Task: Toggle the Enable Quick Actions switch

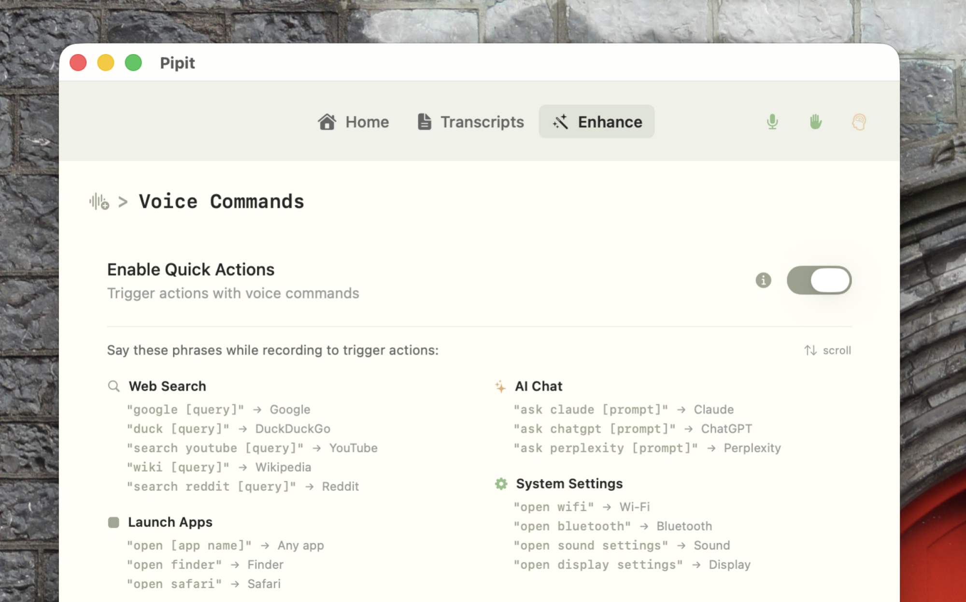Action: point(819,280)
